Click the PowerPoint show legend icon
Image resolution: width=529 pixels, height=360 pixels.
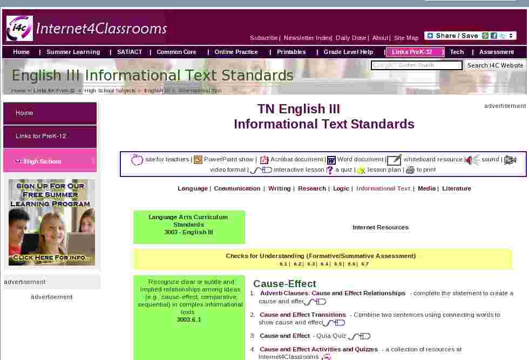coord(198,160)
